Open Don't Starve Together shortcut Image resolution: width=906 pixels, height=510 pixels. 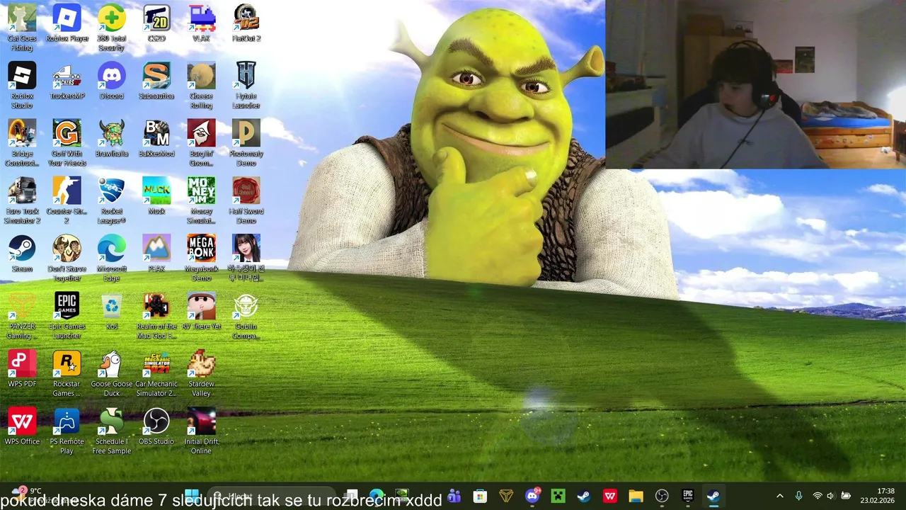[x=67, y=258]
